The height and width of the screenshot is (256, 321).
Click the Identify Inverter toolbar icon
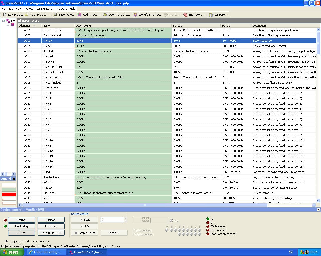(135, 15)
